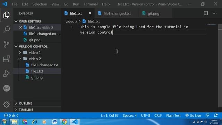Click the Go Live status bar button

[193, 115]
